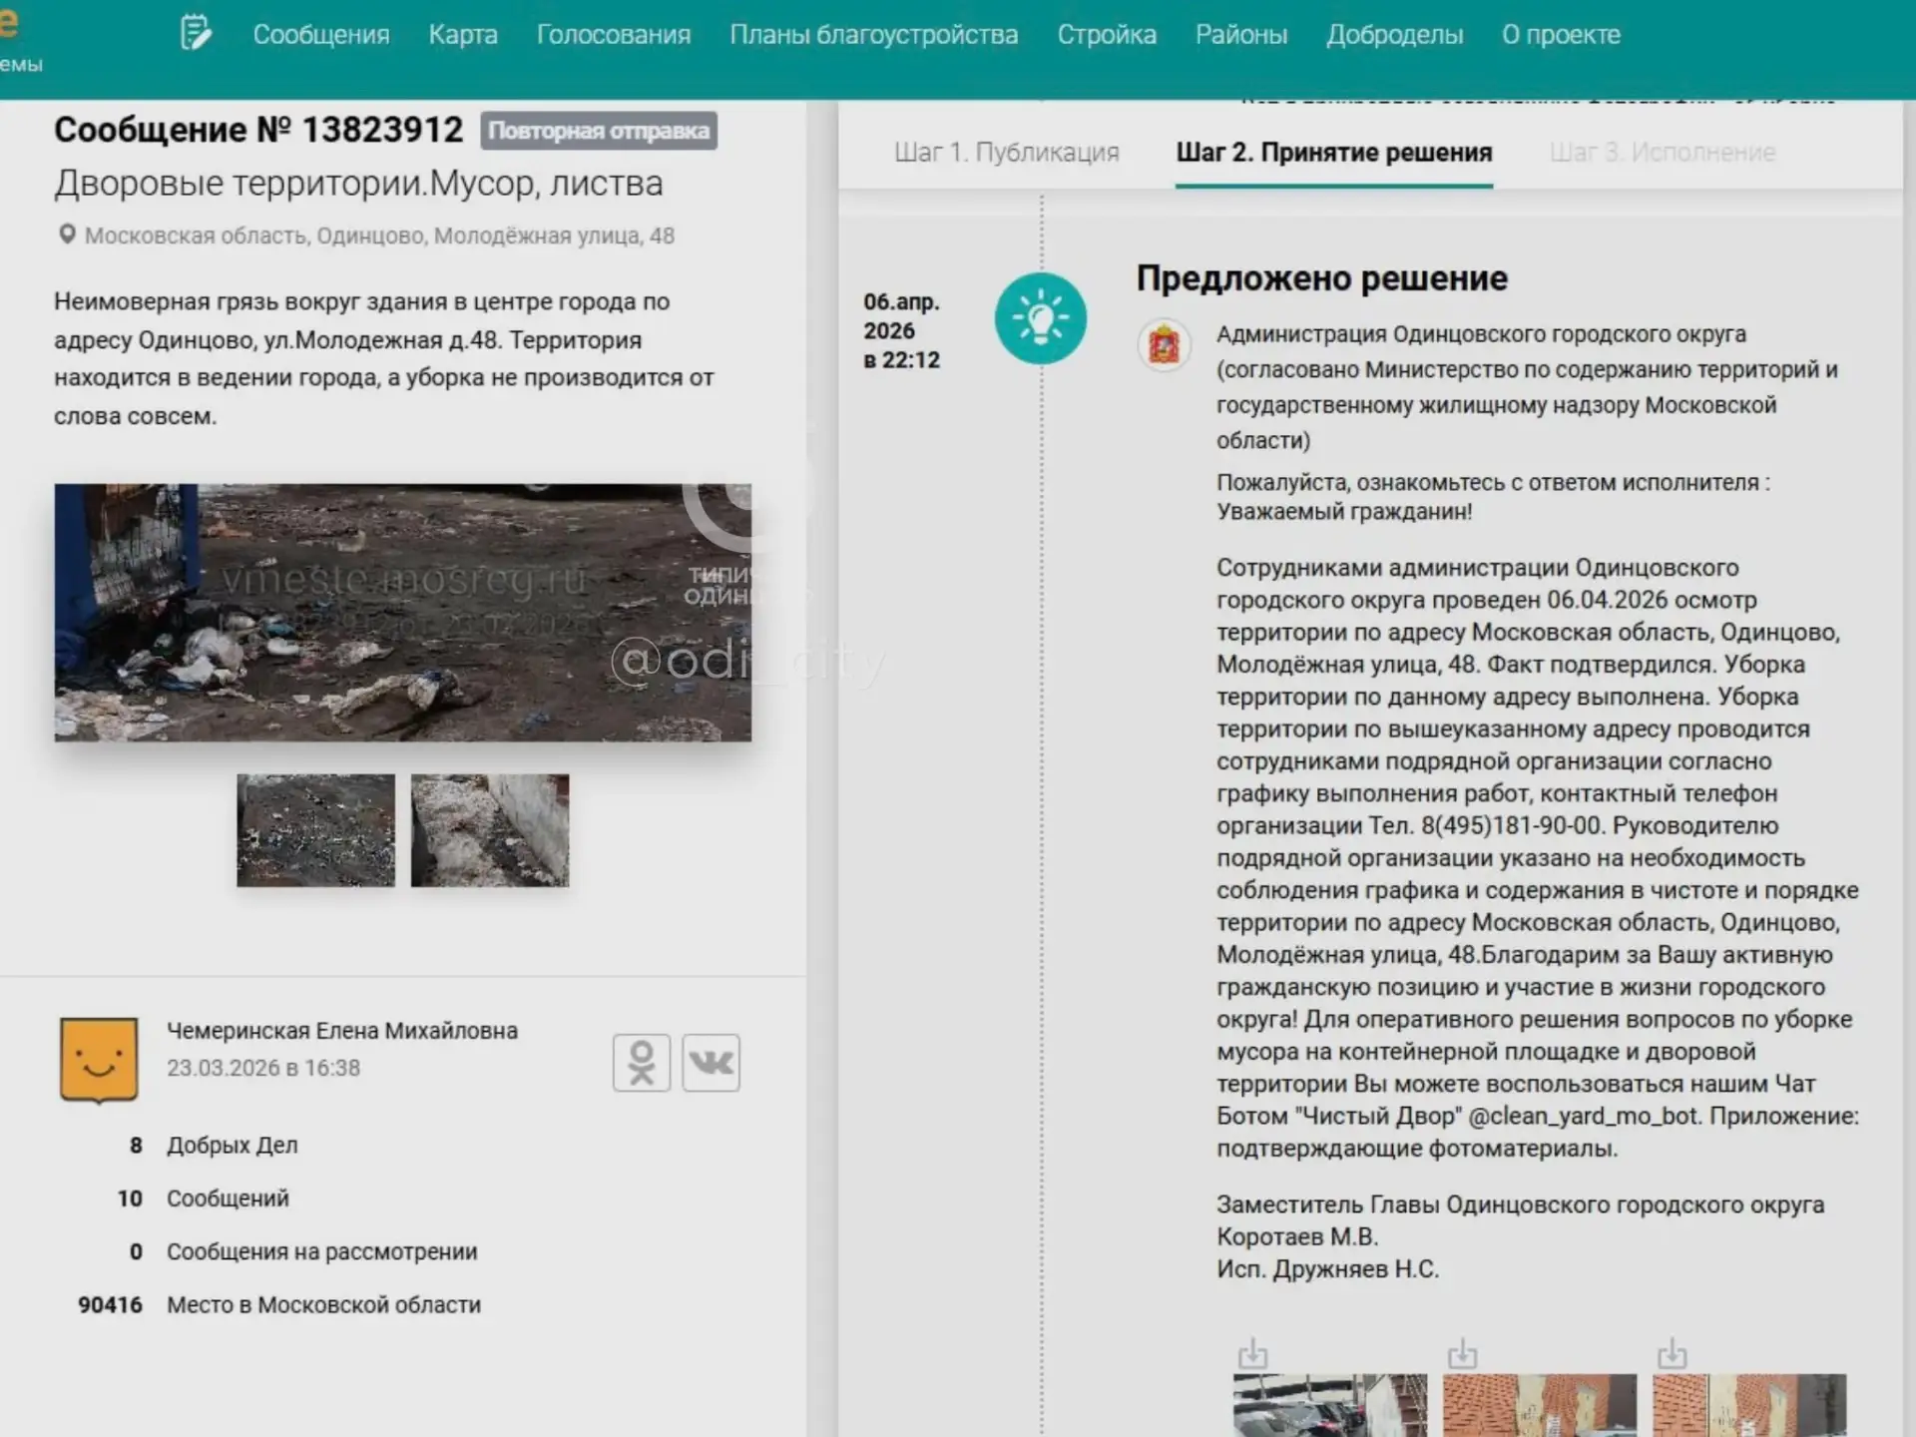
Task: Click the lightbulb decision timeline icon
Action: coord(1040,318)
